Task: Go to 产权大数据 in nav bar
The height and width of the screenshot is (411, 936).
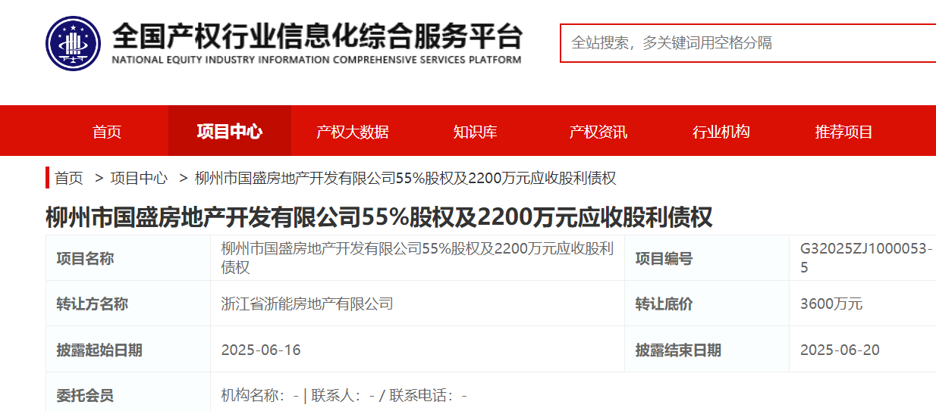Action: tap(353, 132)
